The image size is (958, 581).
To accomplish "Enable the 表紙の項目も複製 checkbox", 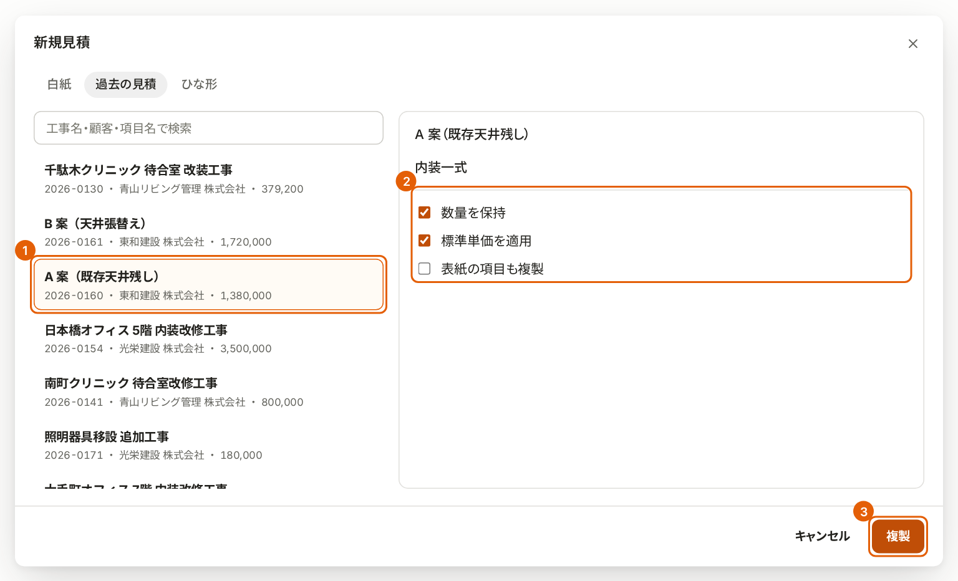I will (425, 269).
